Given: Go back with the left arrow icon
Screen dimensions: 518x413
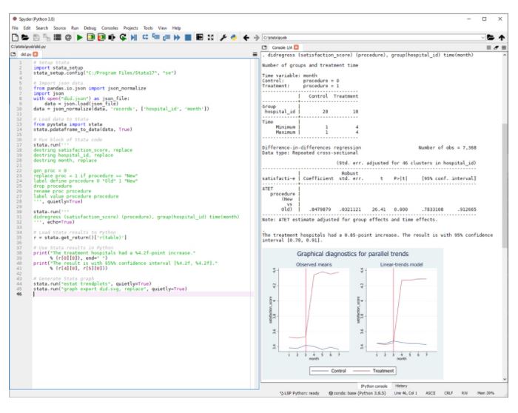Looking at the screenshot, I should [246, 37].
